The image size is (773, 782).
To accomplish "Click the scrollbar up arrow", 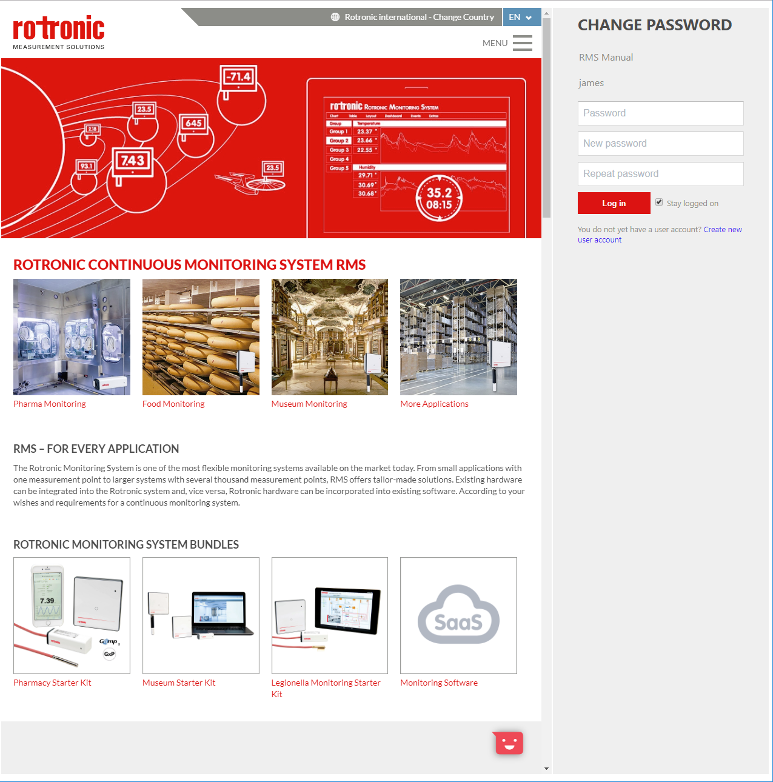I will click(x=546, y=13).
